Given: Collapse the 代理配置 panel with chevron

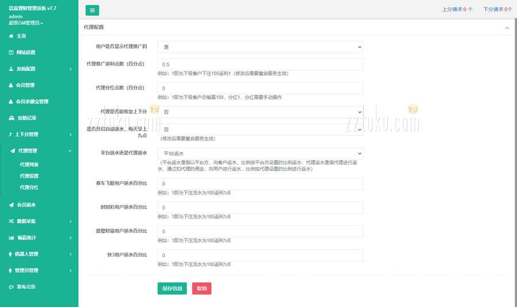Looking at the screenshot, I should (507, 28).
